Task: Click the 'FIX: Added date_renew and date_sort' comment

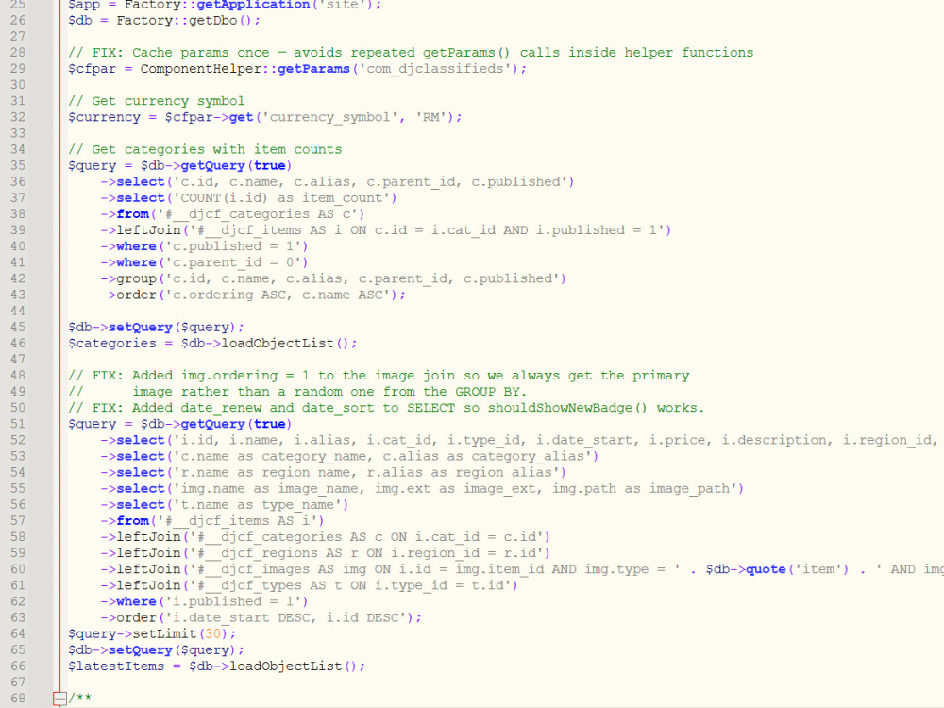Action: 386,408
